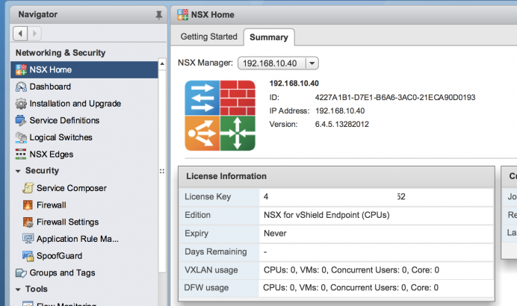
Task: Select the Summary tab
Action: click(269, 37)
